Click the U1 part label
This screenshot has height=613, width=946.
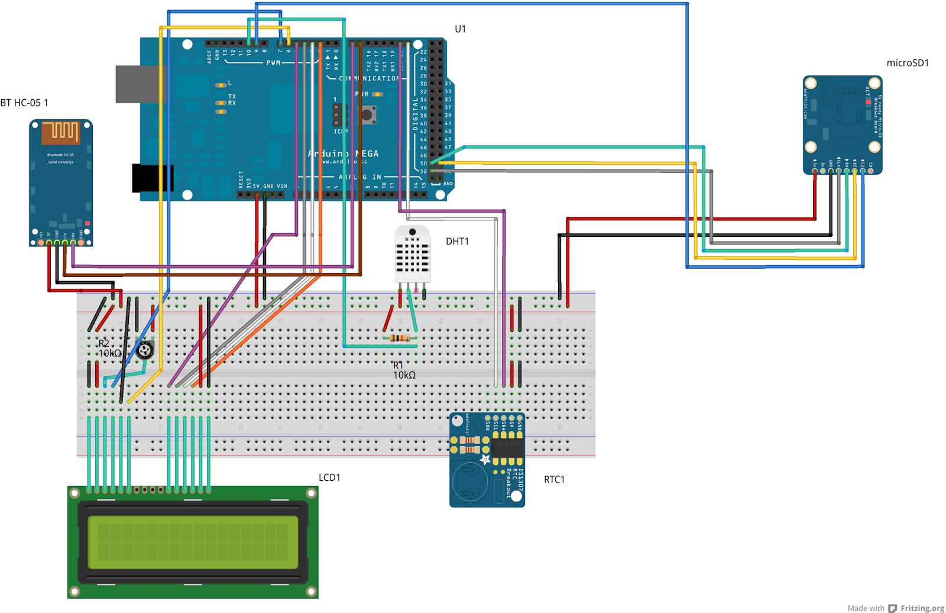[x=460, y=29]
